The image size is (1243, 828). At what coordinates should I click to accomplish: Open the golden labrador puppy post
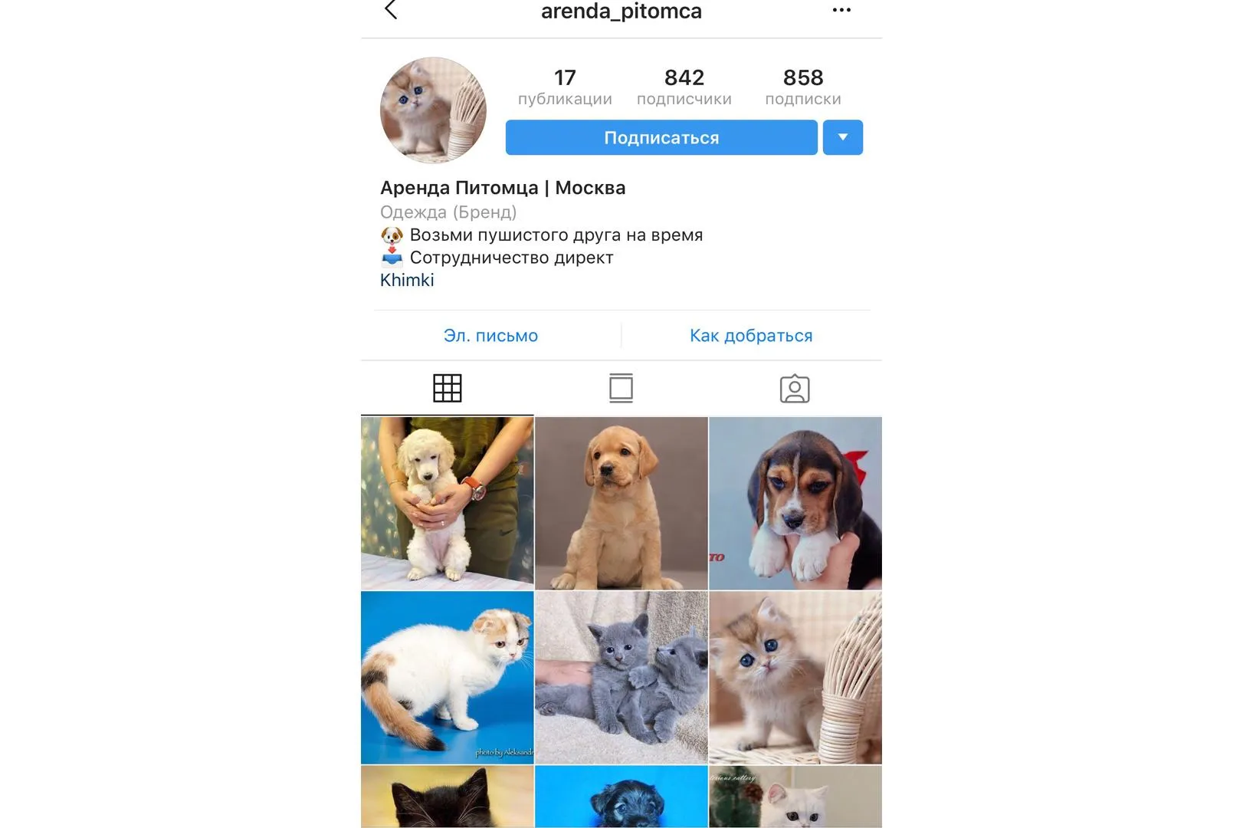click(x=621, y=503)
